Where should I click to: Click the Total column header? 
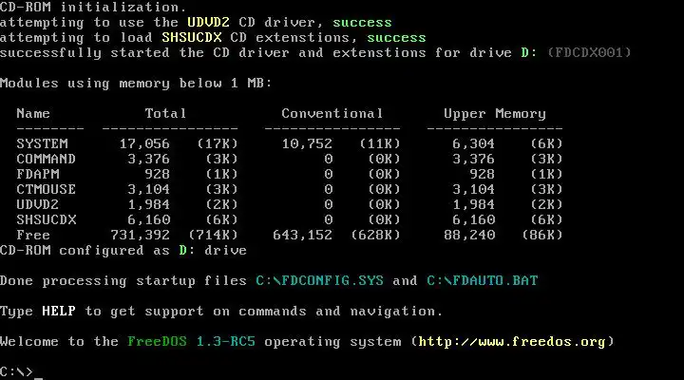pyautogui.click(x=165, y=113)
